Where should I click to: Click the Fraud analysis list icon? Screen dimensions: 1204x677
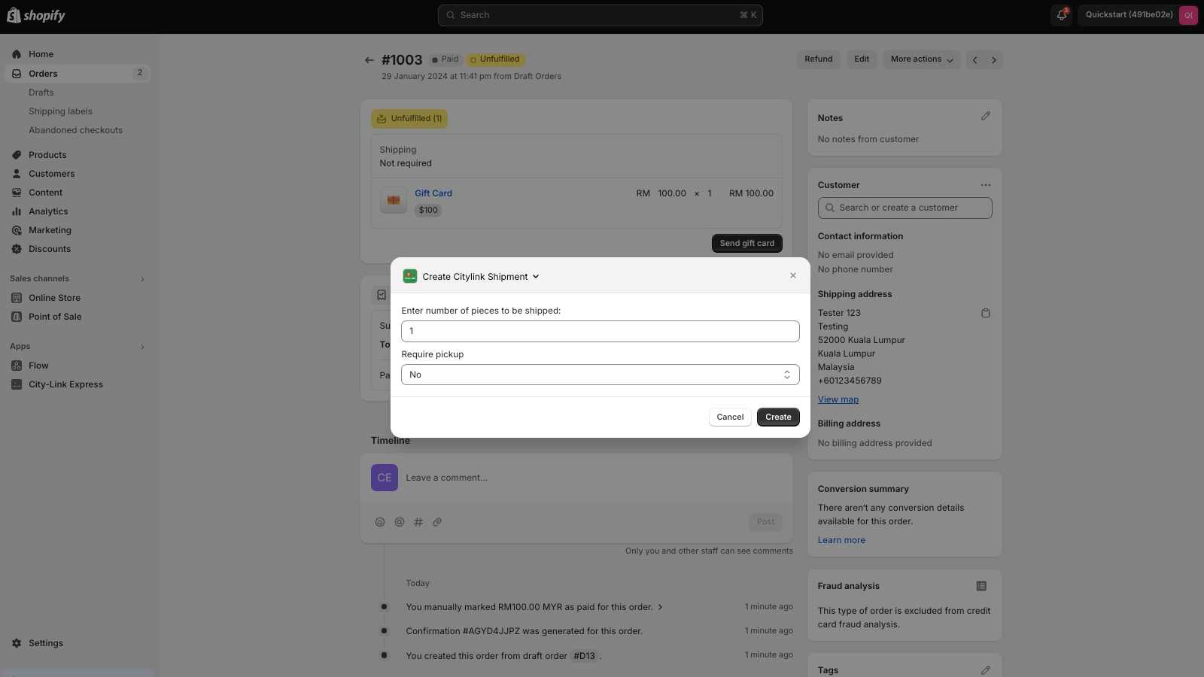pyautogui.click(x=981, y=586)
